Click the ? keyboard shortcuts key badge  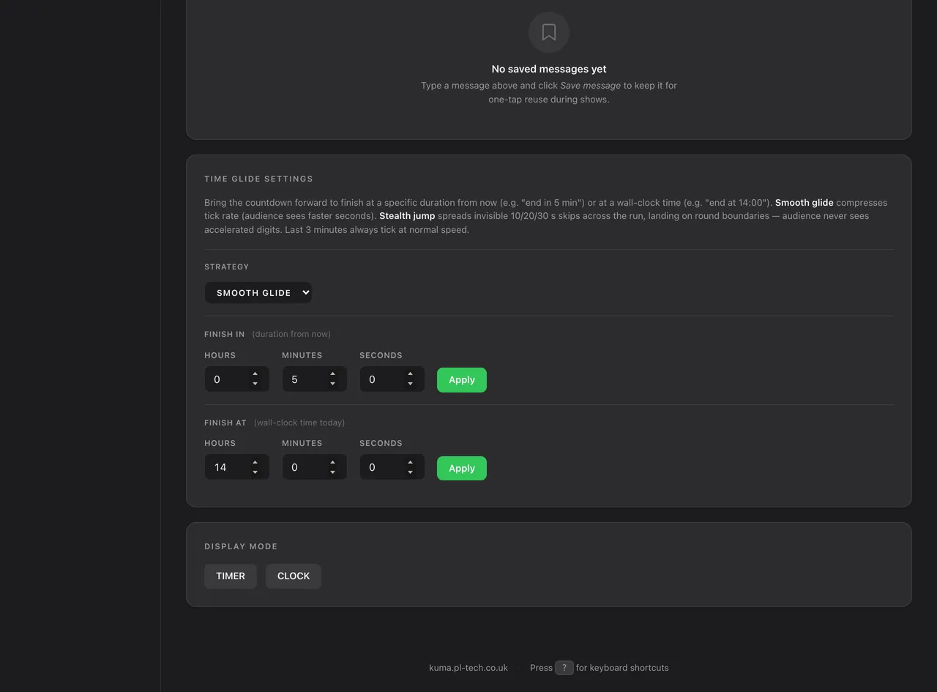click(x=564, y=668)
